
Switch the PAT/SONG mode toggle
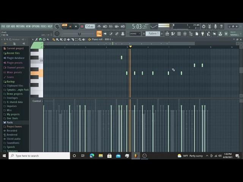tap(65, 25)
